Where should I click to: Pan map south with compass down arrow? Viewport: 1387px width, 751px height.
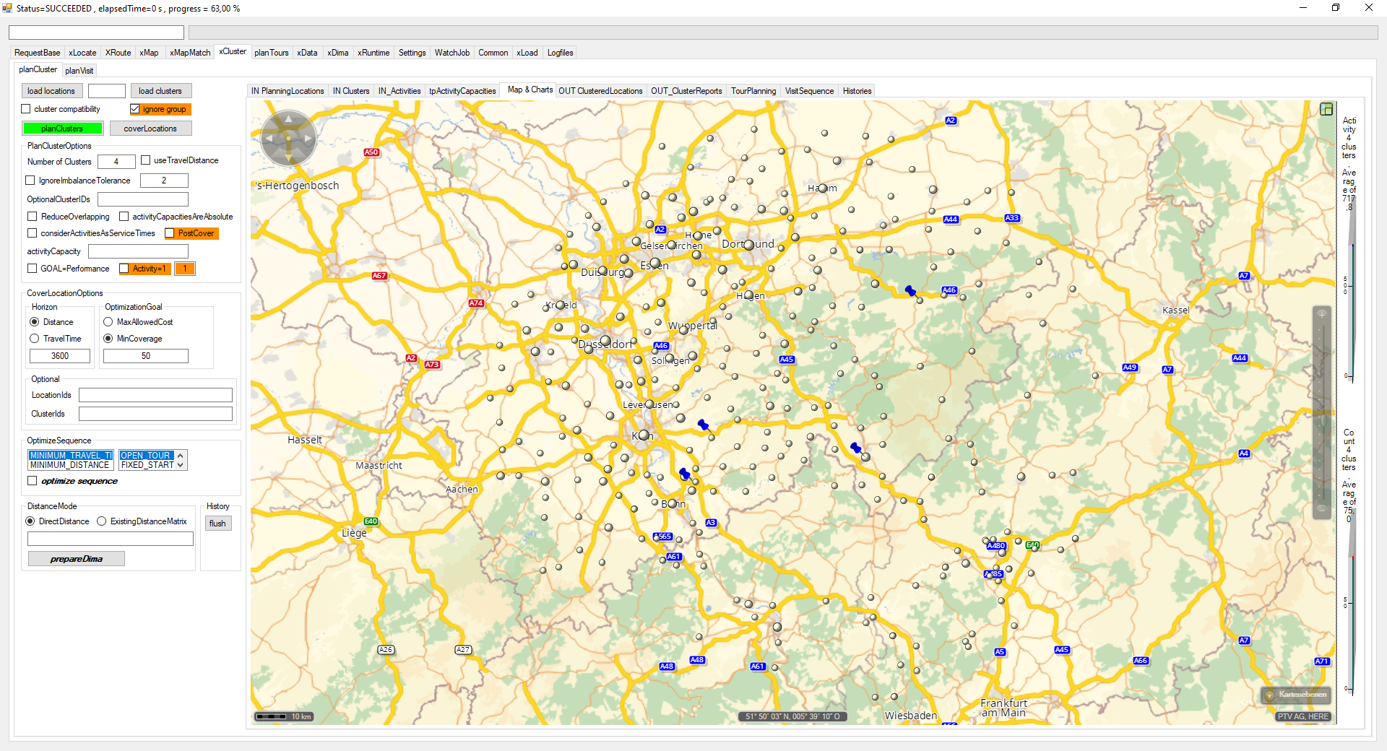[288, 157]
